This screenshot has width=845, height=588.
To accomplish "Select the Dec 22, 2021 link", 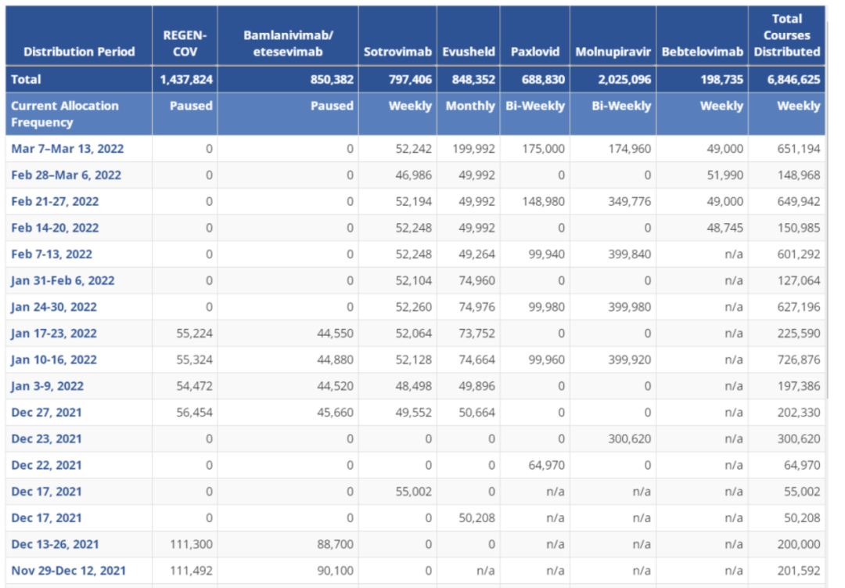I will click(x=46, y=465).
